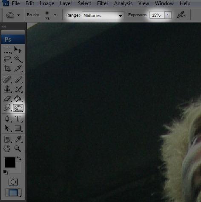The height and width of the screenshot is (202, 201).
Task: Select the highlighted Burn tool
Action: (18, 108)
